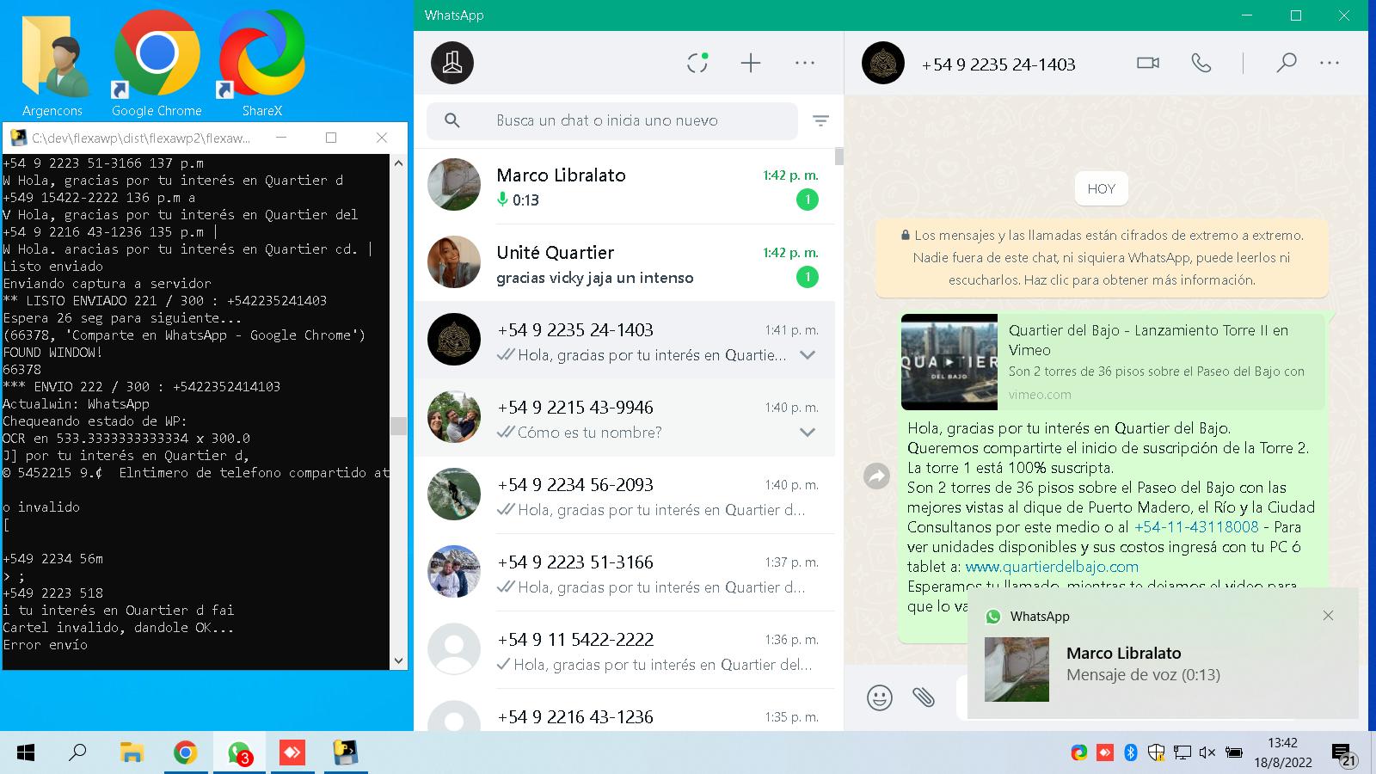Screen dimensions: 1376x774
Task: Open www.quartierdelbajo.com link
Action: click(x=1052, y=567)
